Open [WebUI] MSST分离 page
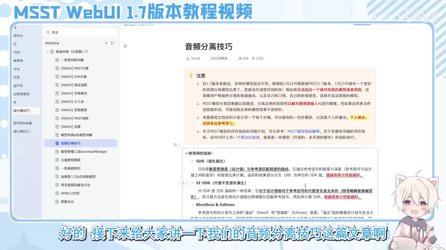 click(x=75, y=68)
